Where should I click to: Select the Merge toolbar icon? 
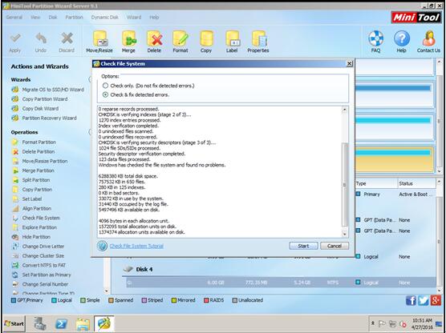click(x=128, y=38)
